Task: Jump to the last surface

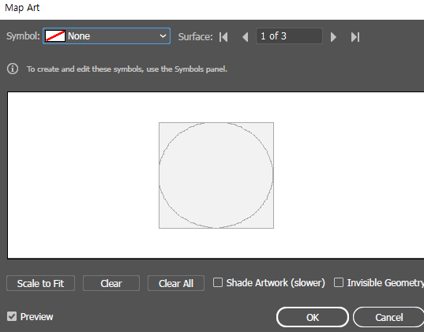Action: click(355, 37)
